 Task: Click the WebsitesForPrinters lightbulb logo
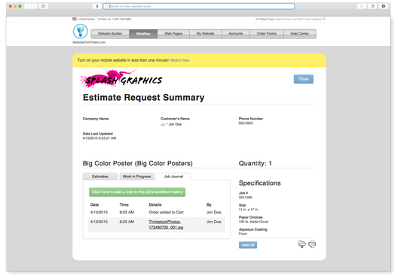click(x=81, y=32)
